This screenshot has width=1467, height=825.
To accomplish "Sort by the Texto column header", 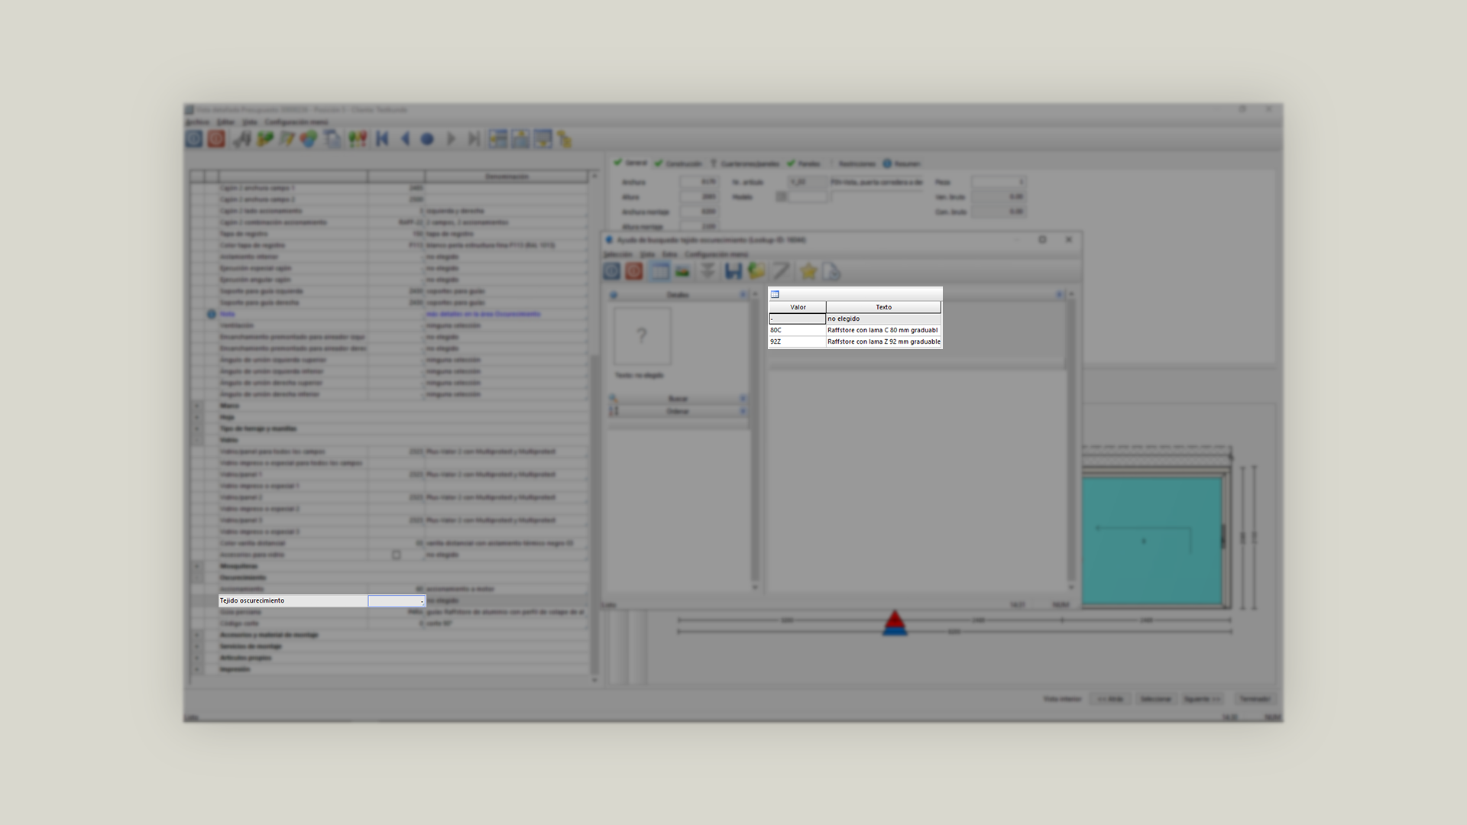I will 883,307.
